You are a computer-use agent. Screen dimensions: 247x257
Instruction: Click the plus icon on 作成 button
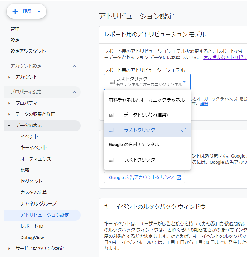click(15, 11)
